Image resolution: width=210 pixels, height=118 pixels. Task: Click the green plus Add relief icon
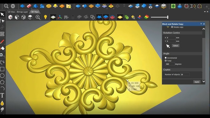pos(173,6)
